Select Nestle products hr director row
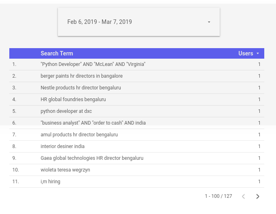 (81, 88)
